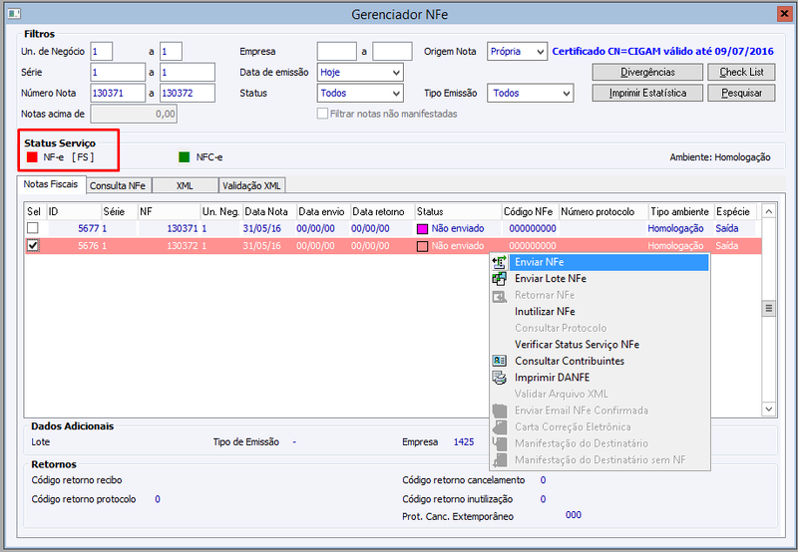Click the second Empresa input field
The width and height of the screenshot is (798, 552).
392,52
